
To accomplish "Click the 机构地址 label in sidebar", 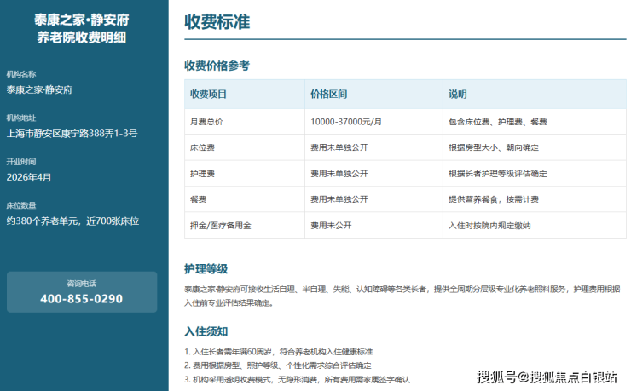I will coord(21,118).
